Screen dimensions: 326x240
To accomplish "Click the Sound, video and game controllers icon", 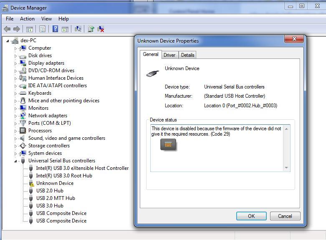I will [x=22, y=138].
